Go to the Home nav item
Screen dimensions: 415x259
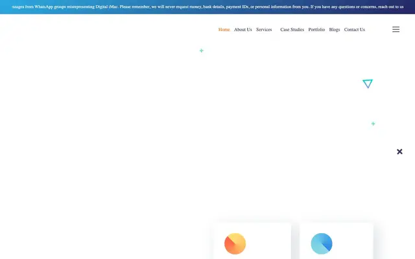click(224, 30)
